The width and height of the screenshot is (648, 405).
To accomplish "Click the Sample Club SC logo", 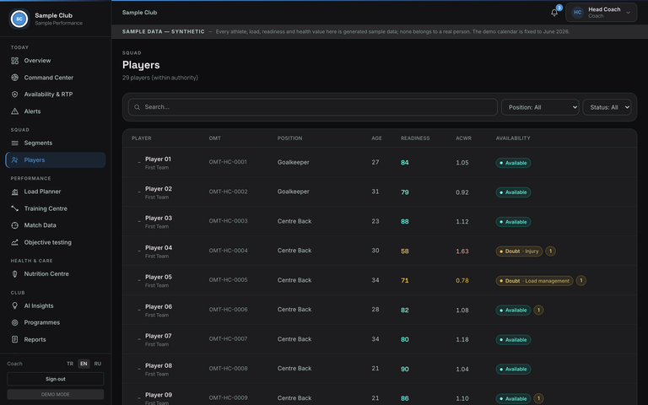I will tap(19, 19).
